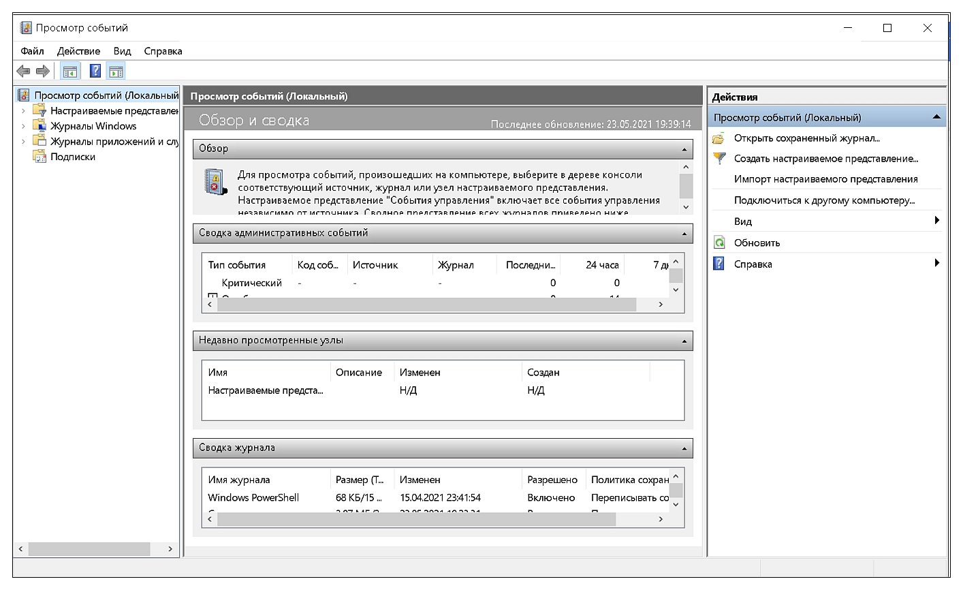The height and width of the screenshot is (590, 963).
Task: Select the Критический event type row
Action: [x=436, y=283]
